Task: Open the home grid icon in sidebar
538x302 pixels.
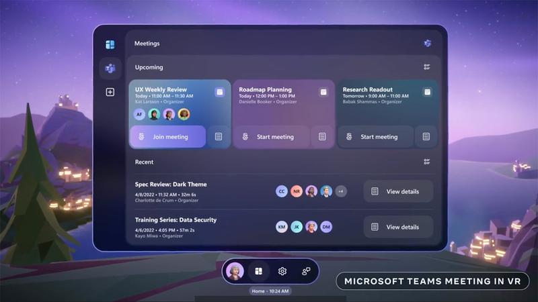Action: pos(110,44)
